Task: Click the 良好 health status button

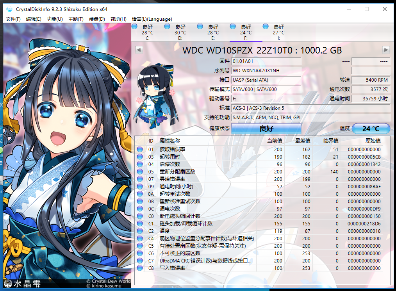Action: click(x=266, y=129)
